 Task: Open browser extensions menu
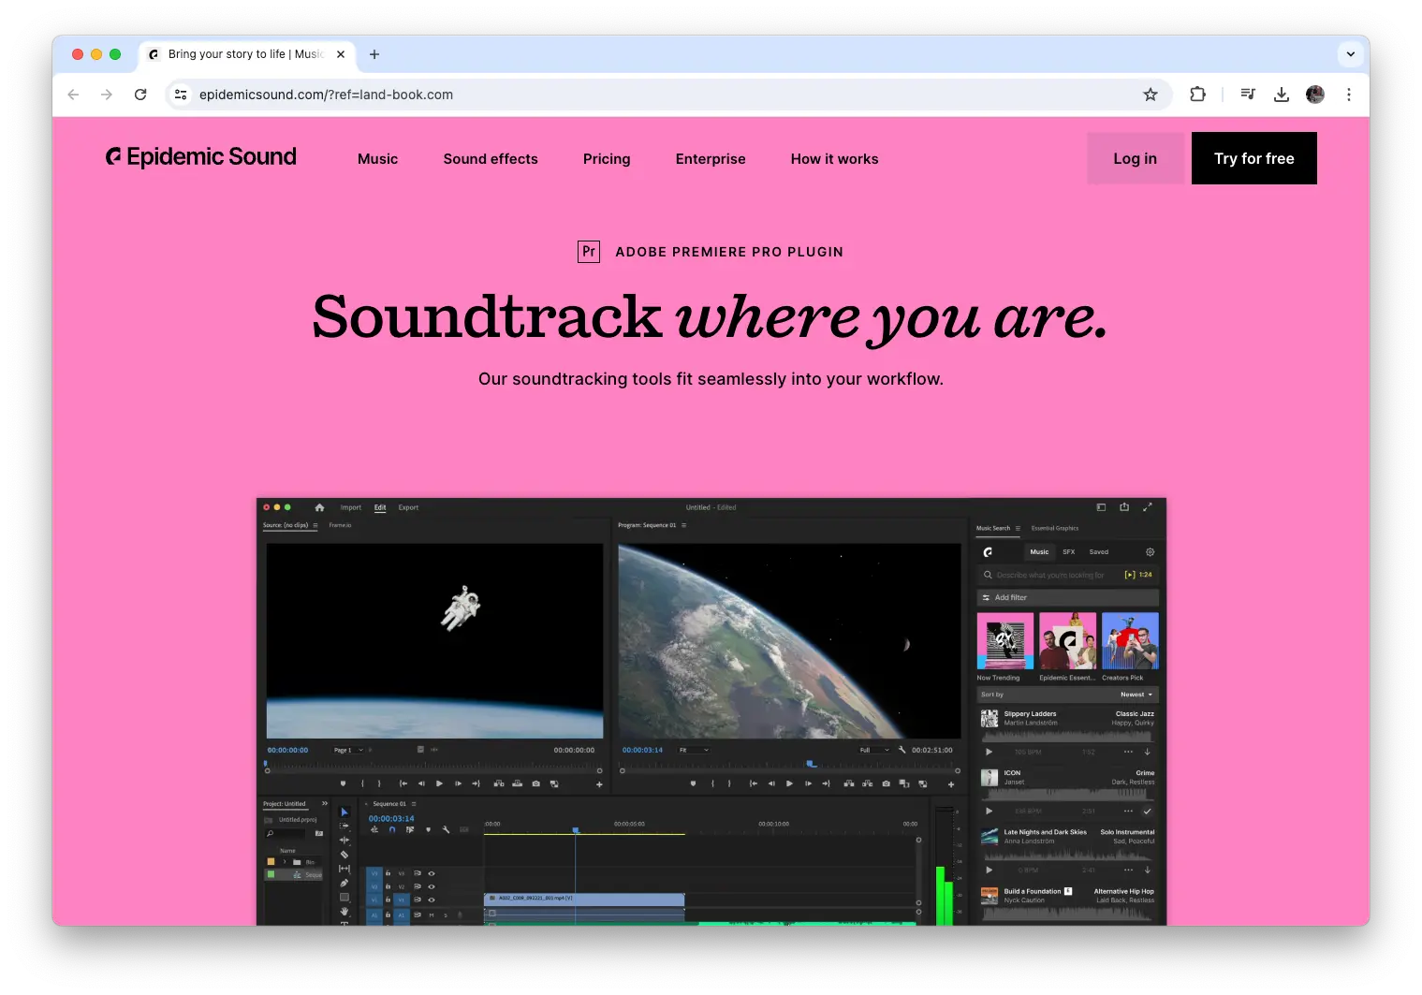pyautogui.click(x=1197, y=95)
